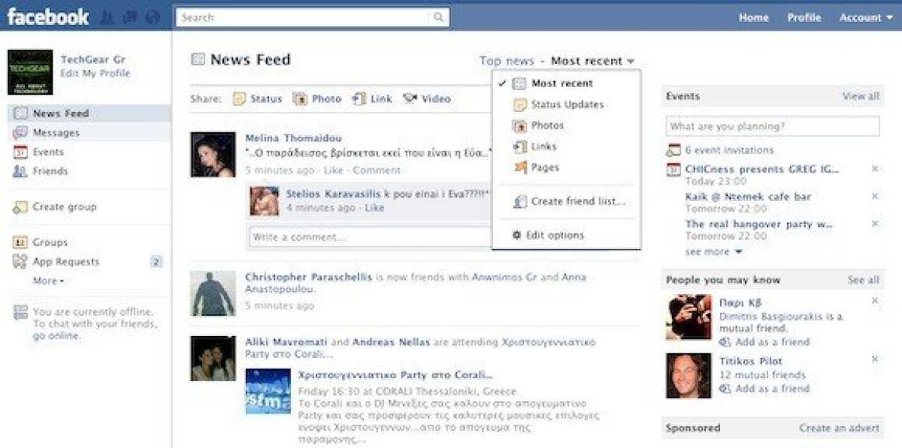Image resolution: width=902 pixels, height=448 pixels.
Task: Expand see more events
Action: coord(713,252)
